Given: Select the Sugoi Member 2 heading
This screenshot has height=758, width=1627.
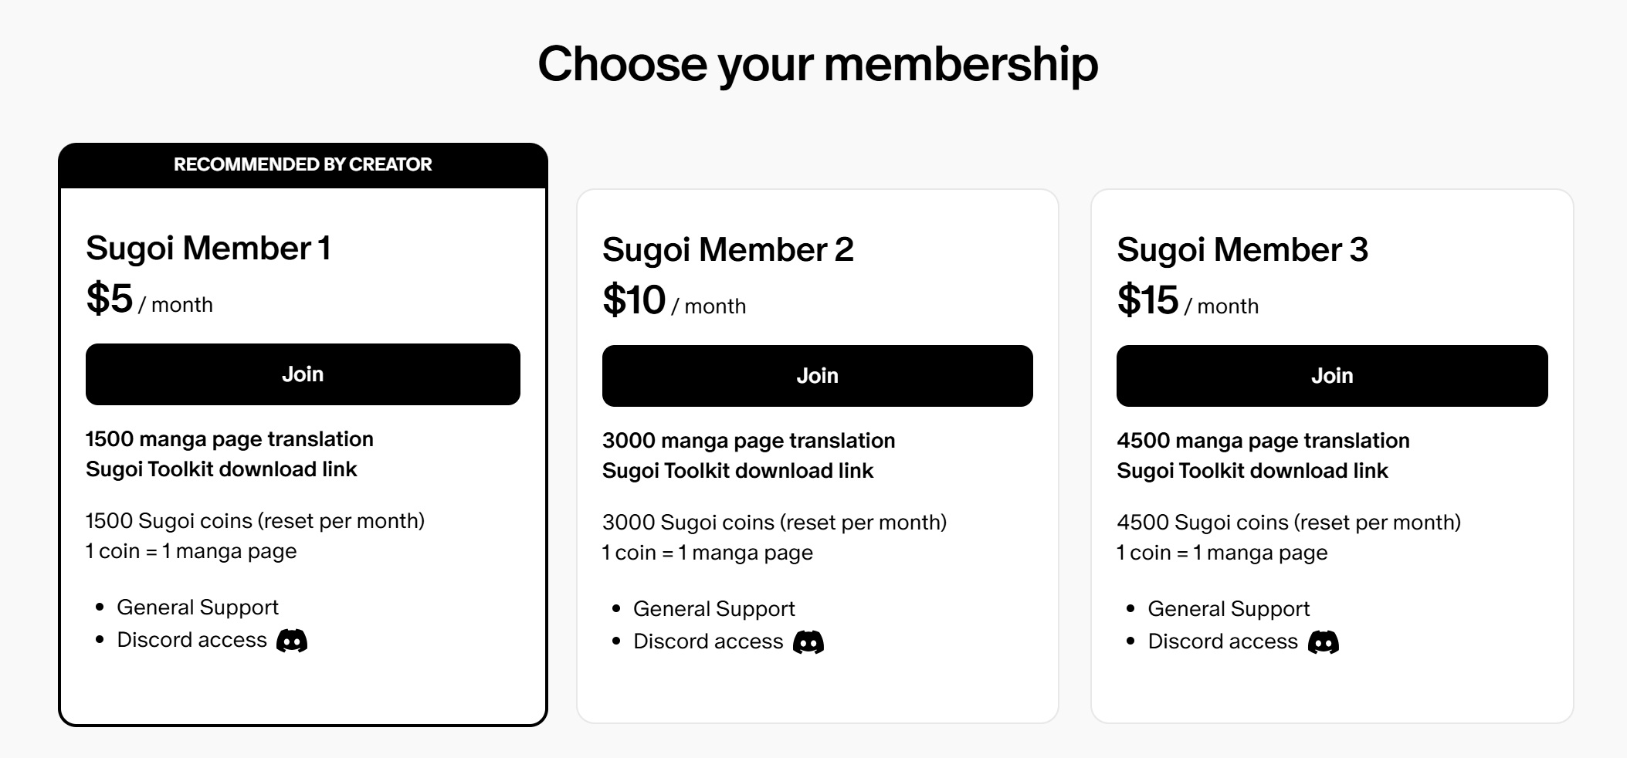Looking at the screenshot, I should (727, 250).
